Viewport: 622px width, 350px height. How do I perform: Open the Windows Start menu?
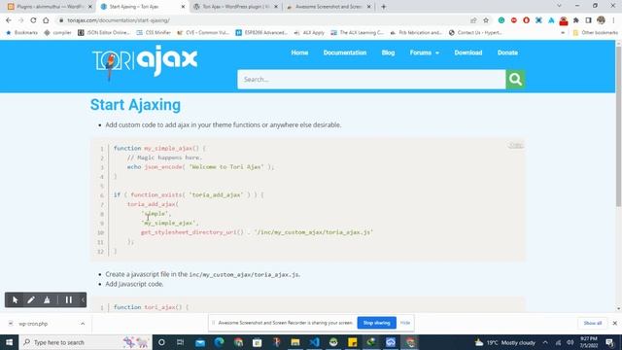click(9, 342)
